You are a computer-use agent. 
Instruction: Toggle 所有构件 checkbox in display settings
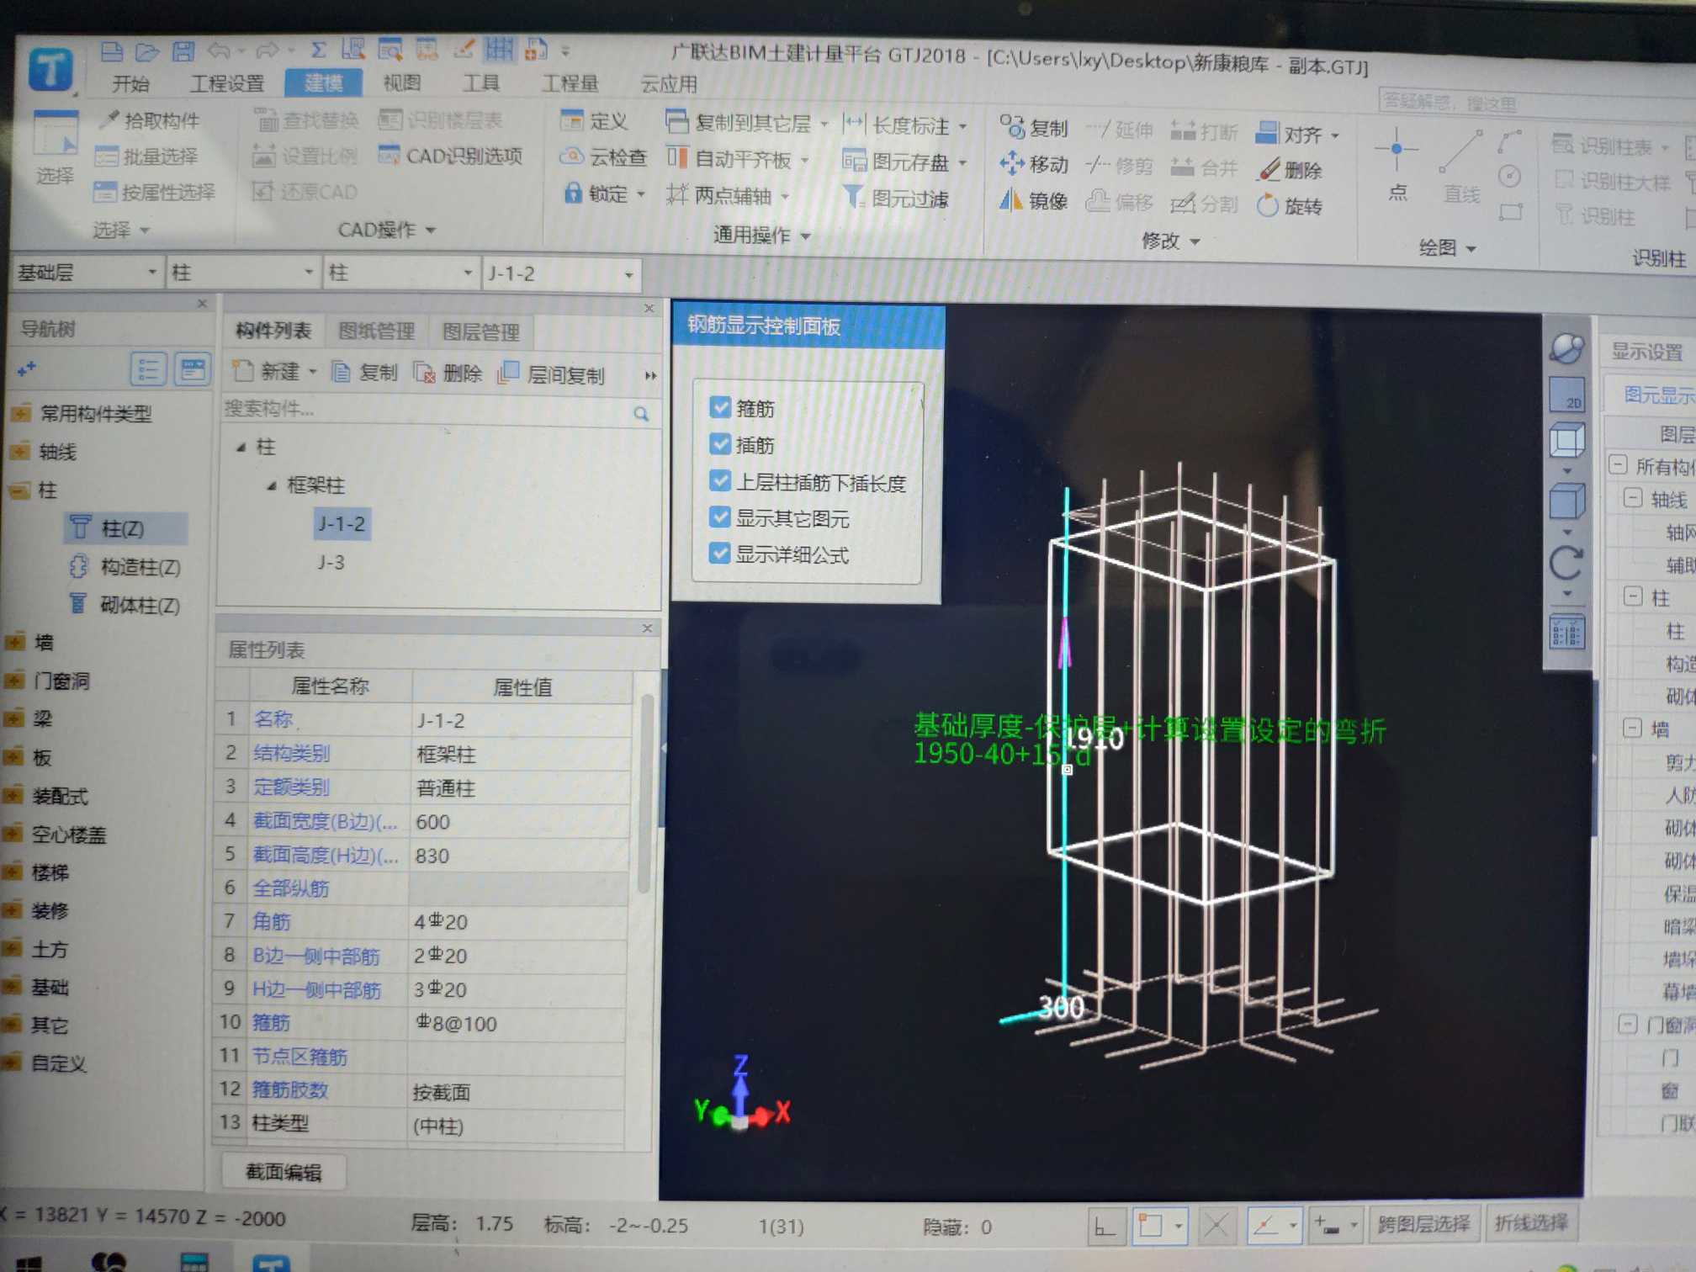pos(1618,464)
